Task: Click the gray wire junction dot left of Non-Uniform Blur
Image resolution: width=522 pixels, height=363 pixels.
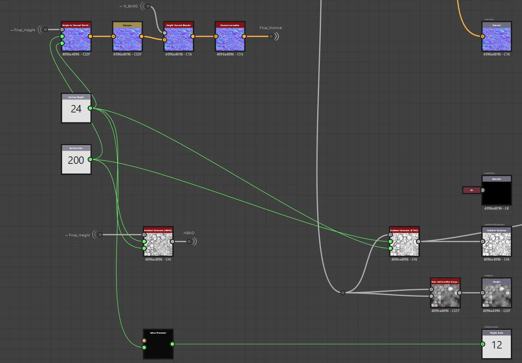Action: pyautogui.click(x=343, y=293)
